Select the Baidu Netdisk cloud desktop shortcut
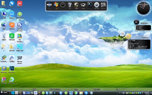 point(12,58)
